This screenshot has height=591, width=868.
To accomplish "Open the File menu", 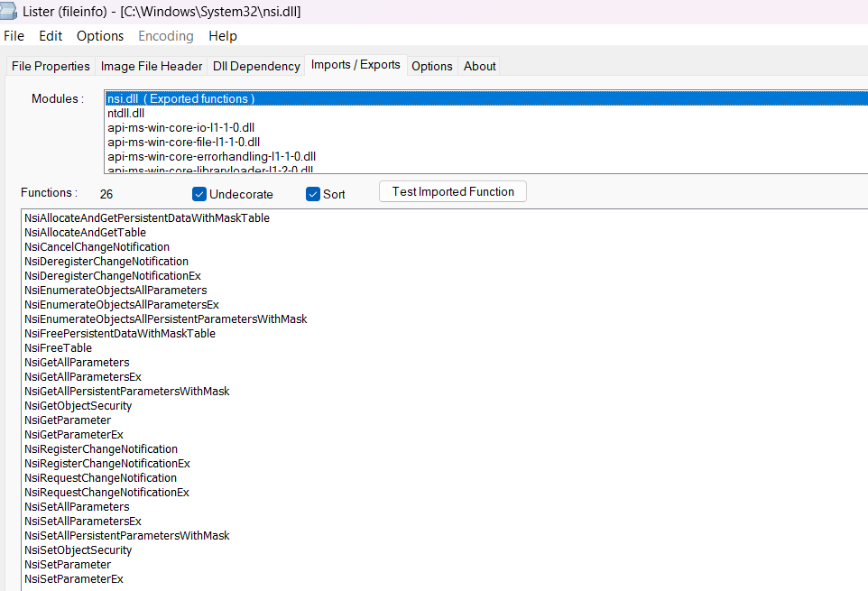I will pos(14,36).
